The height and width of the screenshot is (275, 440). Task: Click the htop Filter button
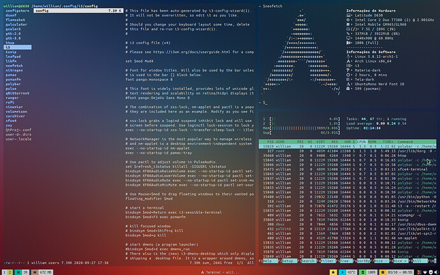327,261
